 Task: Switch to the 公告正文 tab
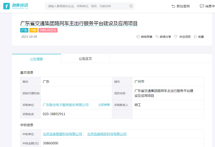tap(85, 59)
